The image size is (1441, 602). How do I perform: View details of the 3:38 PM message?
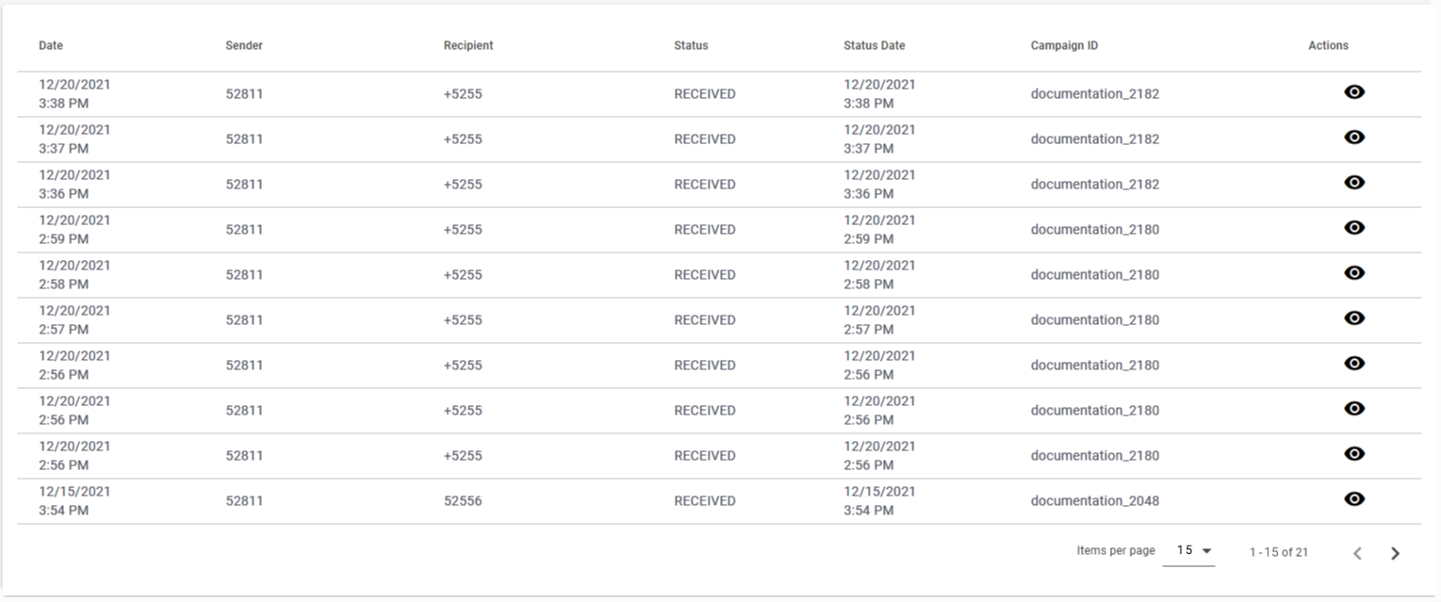point(1354,92)
